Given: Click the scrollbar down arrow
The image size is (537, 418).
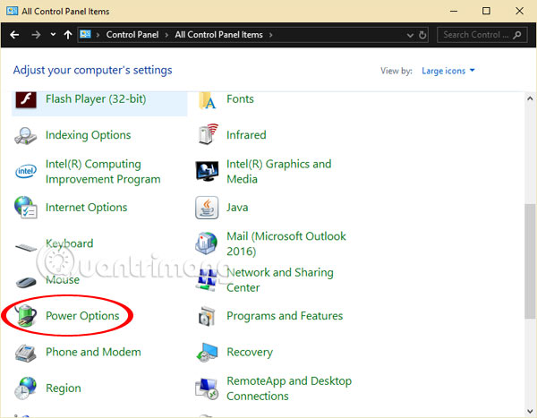Looking at the screenshot, I should pos(530,411).
